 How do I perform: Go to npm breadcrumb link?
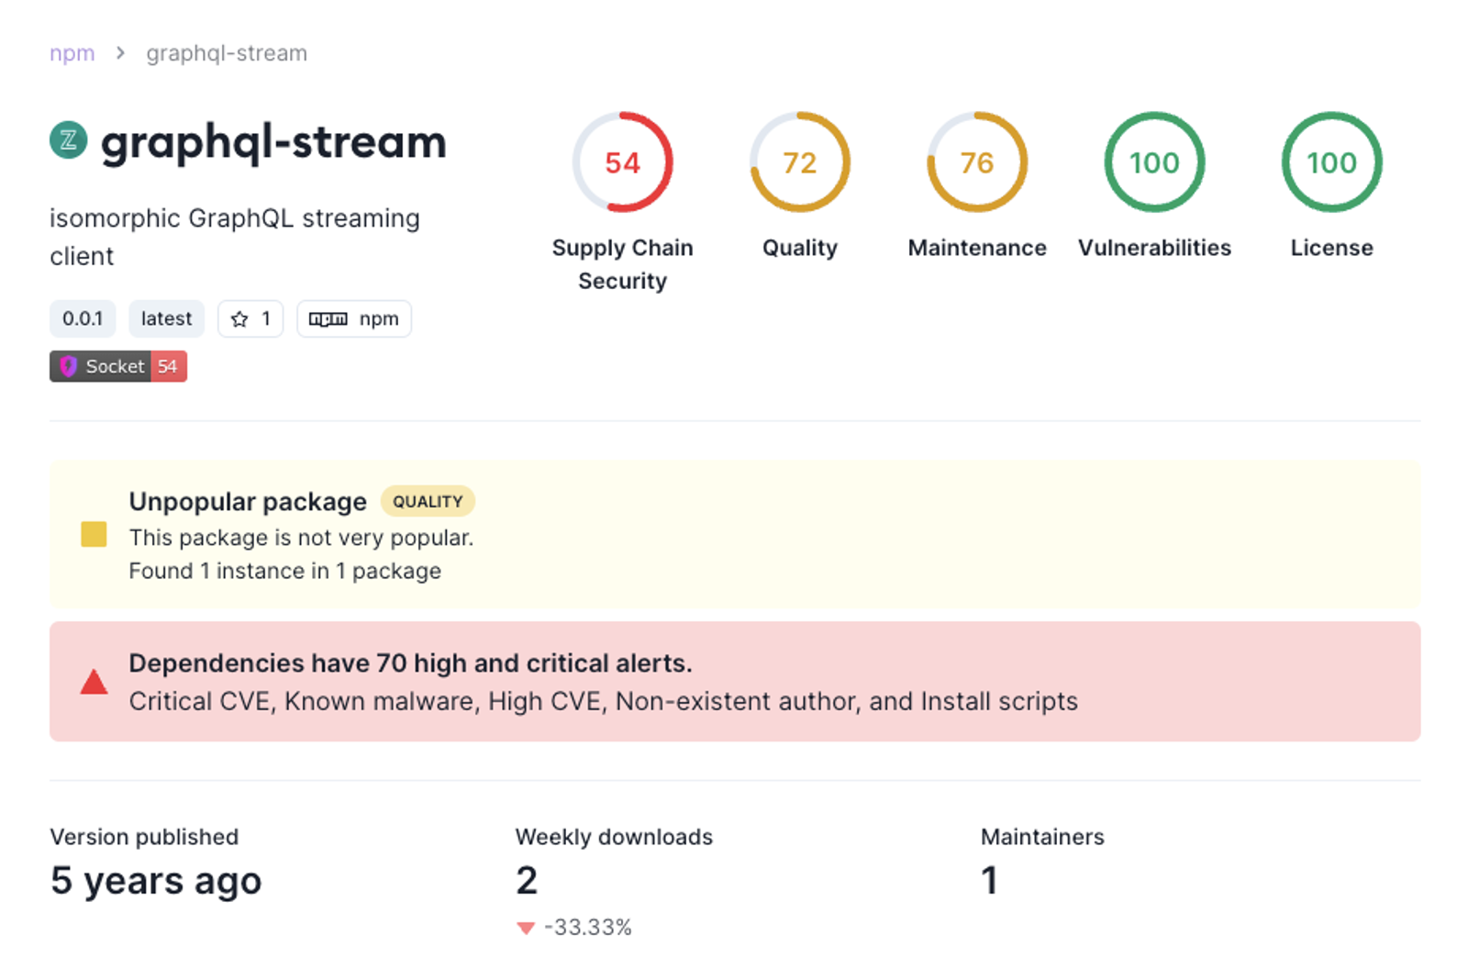click(x=72, y=53)
